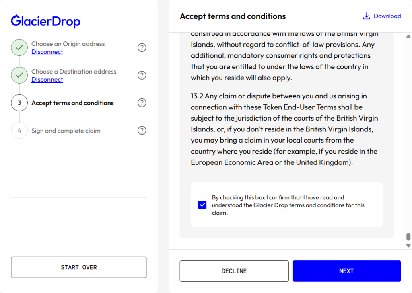This screenshot has height=293, width=412.
Task: Select step 3 circle number
Action: click(x=19, y=103)
